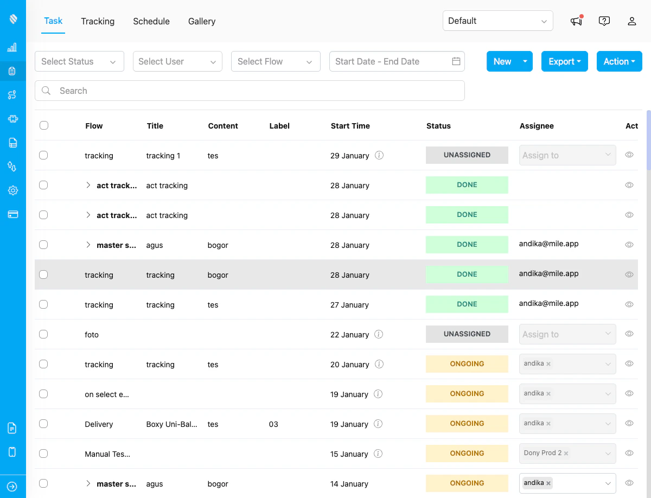This screenshot has height=498, width=651.
Task: Check the checkbox on the tracking 1 row
Action: [x=43, y=155]
